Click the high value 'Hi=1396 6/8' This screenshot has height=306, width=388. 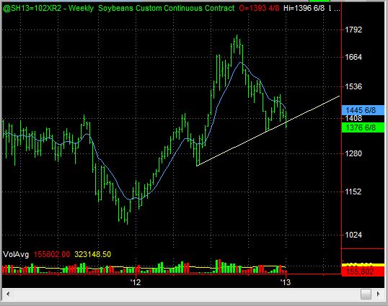(x=304, y=8)
